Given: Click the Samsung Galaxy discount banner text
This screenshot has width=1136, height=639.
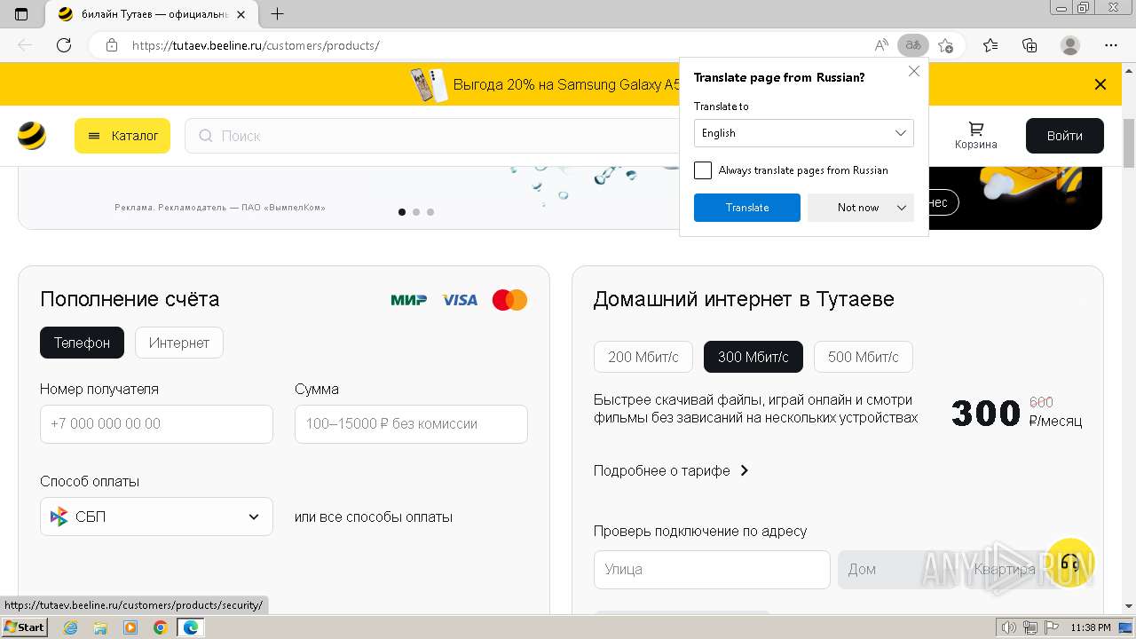Looking at the screenshot, I should pyautogui.click(x=567, y=84).
